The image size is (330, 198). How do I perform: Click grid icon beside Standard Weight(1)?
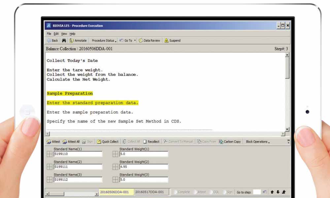[115, 154]
